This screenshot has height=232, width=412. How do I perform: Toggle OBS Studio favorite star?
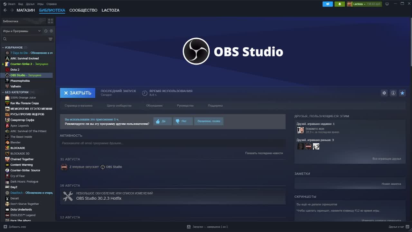click(x=402, y=93)
